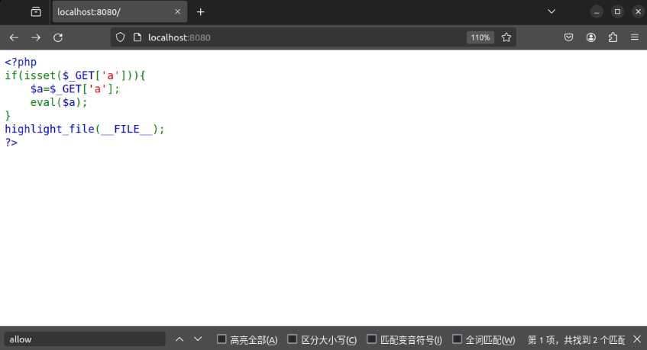The image size is (647, 350).
Task: Check the 全词匹配 option
Action: pyautogui.click(x=458, y=339)
